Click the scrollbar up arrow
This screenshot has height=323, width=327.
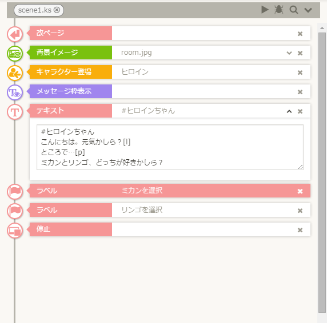pyautogui.click(x=322, y=28)
